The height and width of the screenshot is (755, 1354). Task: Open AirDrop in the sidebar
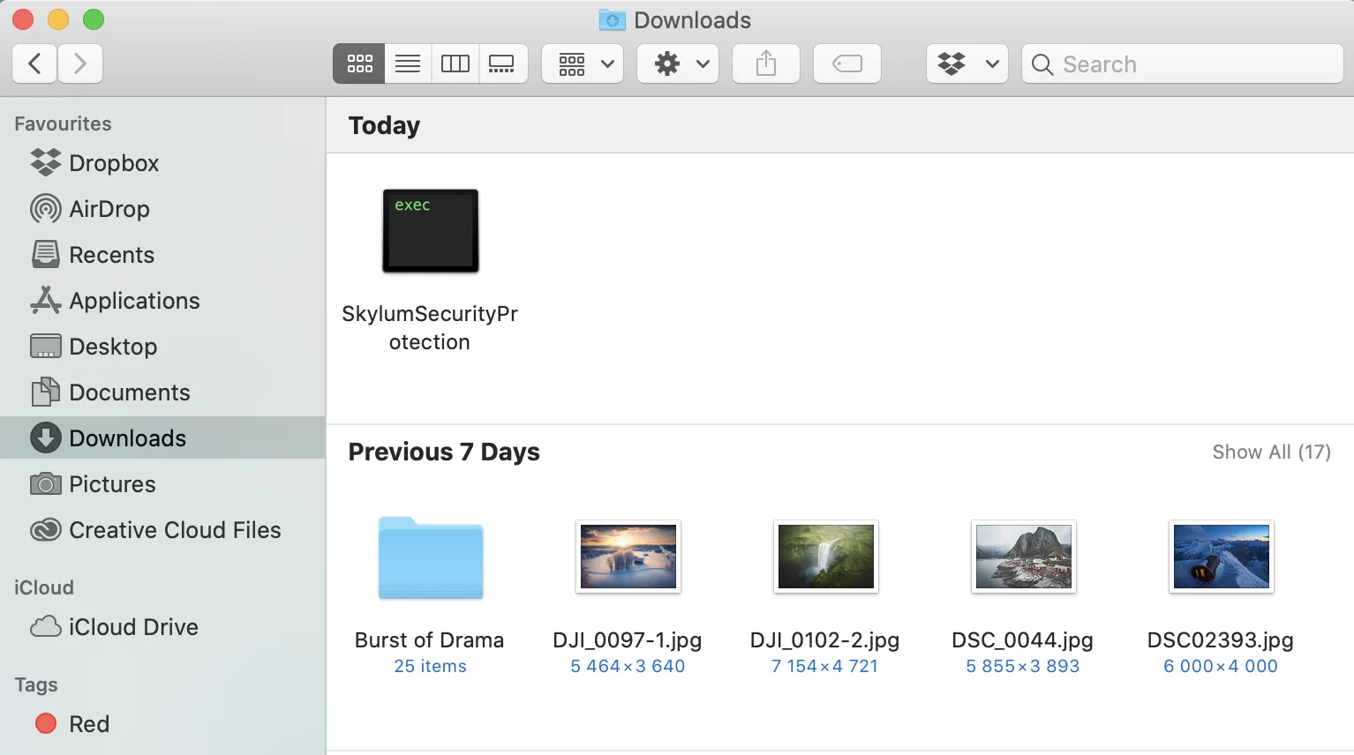click(x=109, y=209)
